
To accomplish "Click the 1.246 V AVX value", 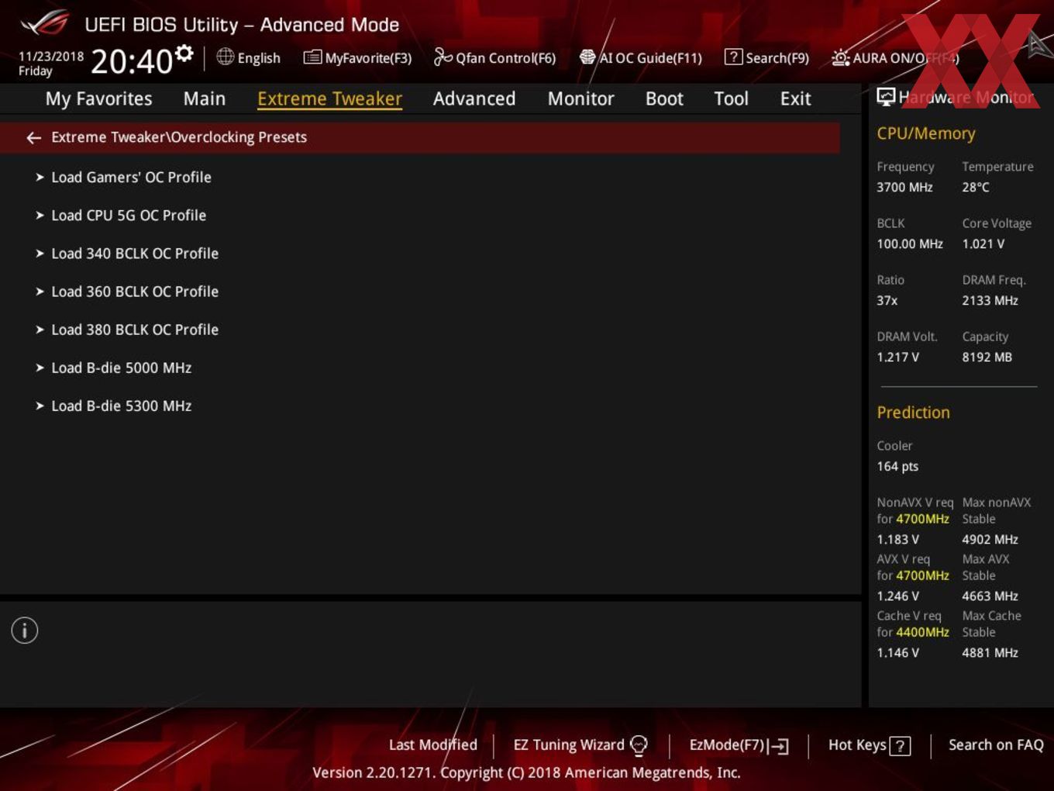I will (x=897, y=596).
